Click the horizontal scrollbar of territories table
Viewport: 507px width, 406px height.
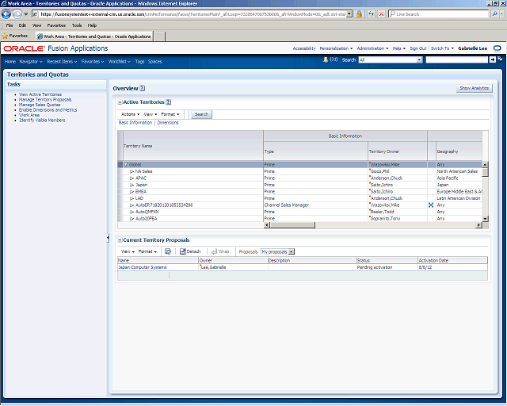[x=292, y=225]
